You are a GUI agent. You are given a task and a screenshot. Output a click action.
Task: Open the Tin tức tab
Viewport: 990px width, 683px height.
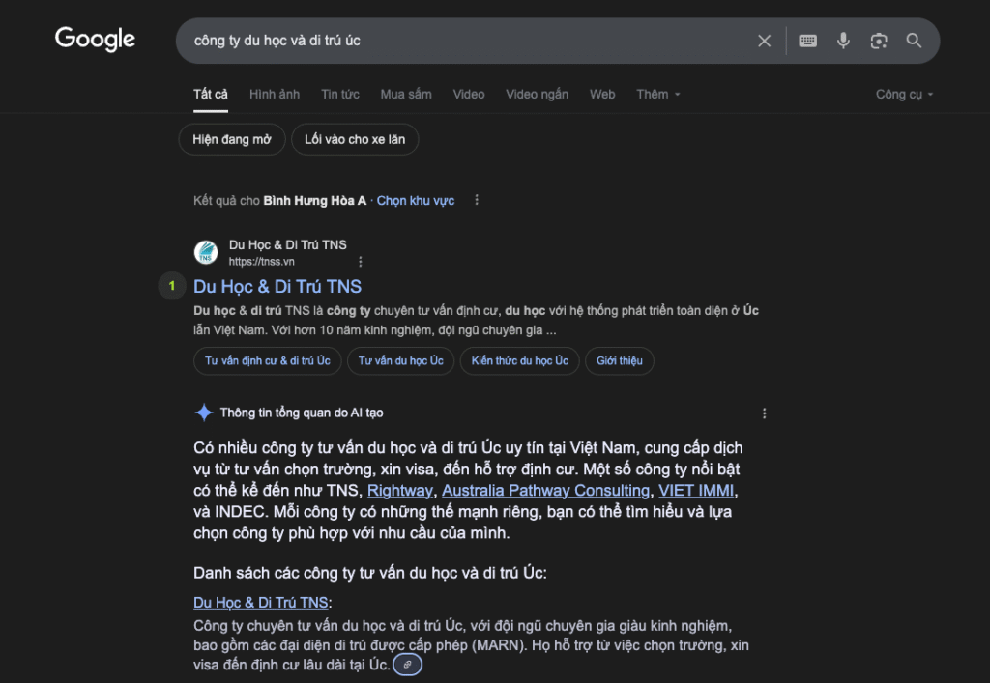(339, 95)
